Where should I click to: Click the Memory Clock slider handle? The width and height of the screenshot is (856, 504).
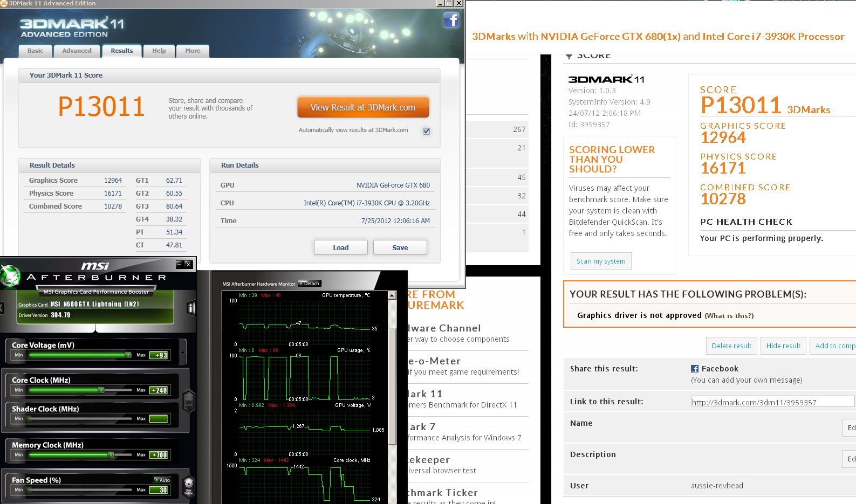click(x=111, y=454)
